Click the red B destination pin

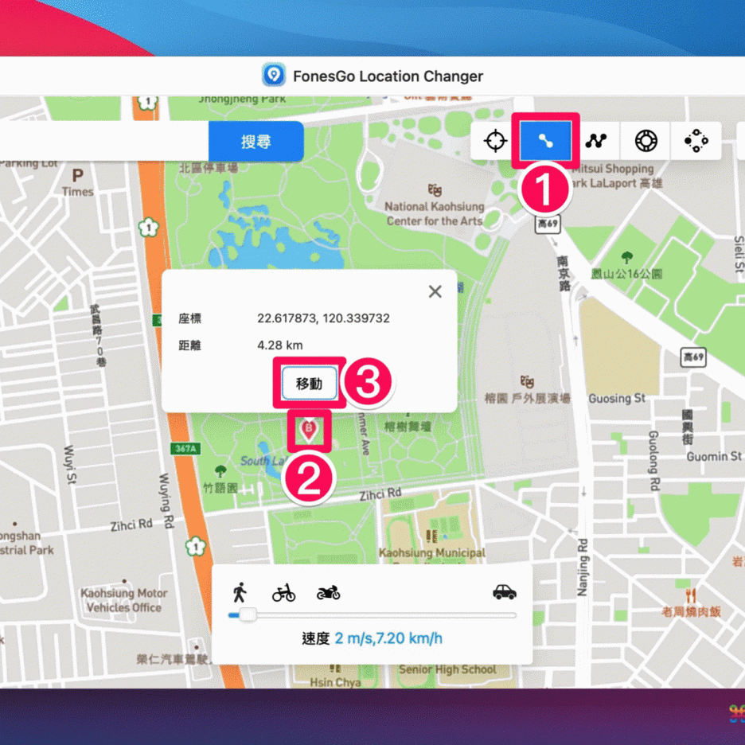pos(309,430)
